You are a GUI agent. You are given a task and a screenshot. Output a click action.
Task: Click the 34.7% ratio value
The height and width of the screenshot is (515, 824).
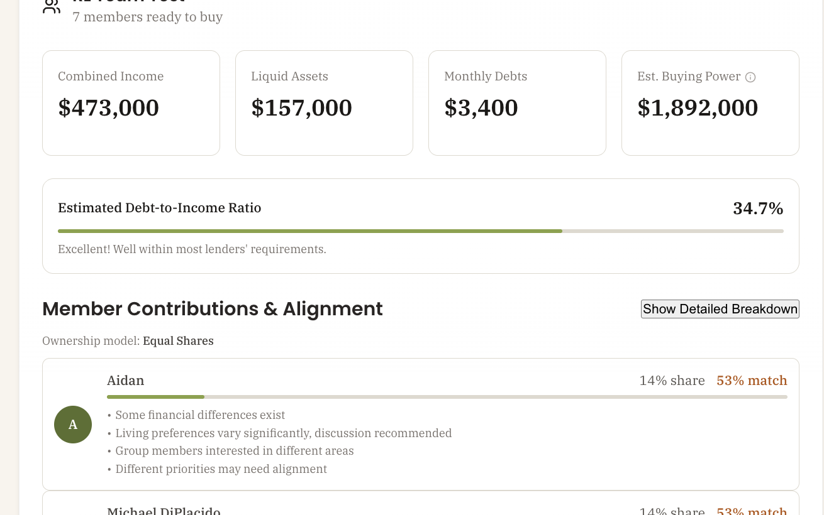pyautogui.click(x=758, y=208)
